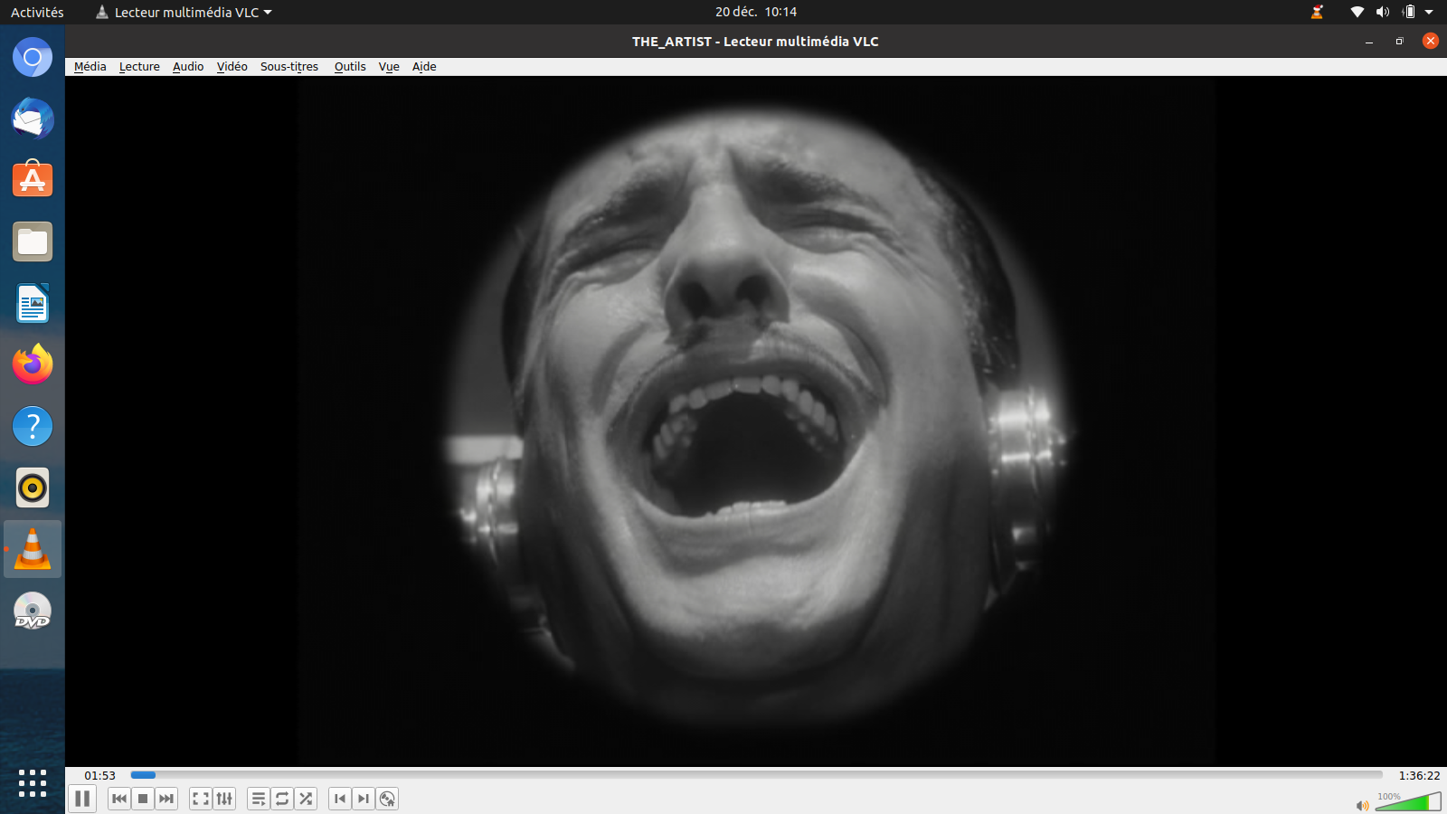Open Activités overview

pyautogui.click(x=37, y=12)
